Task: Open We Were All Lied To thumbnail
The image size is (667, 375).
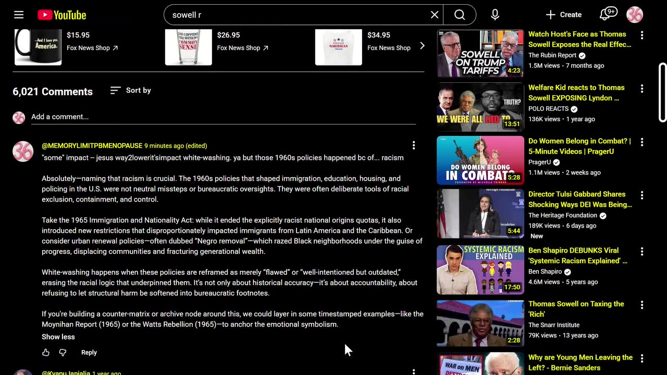Action: (480, 107)
